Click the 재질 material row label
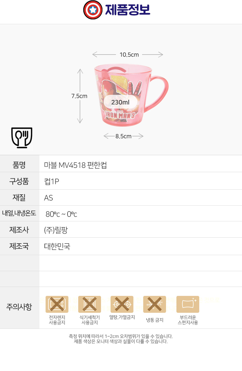The image size is (242, 371). click(x=19, y=198)
